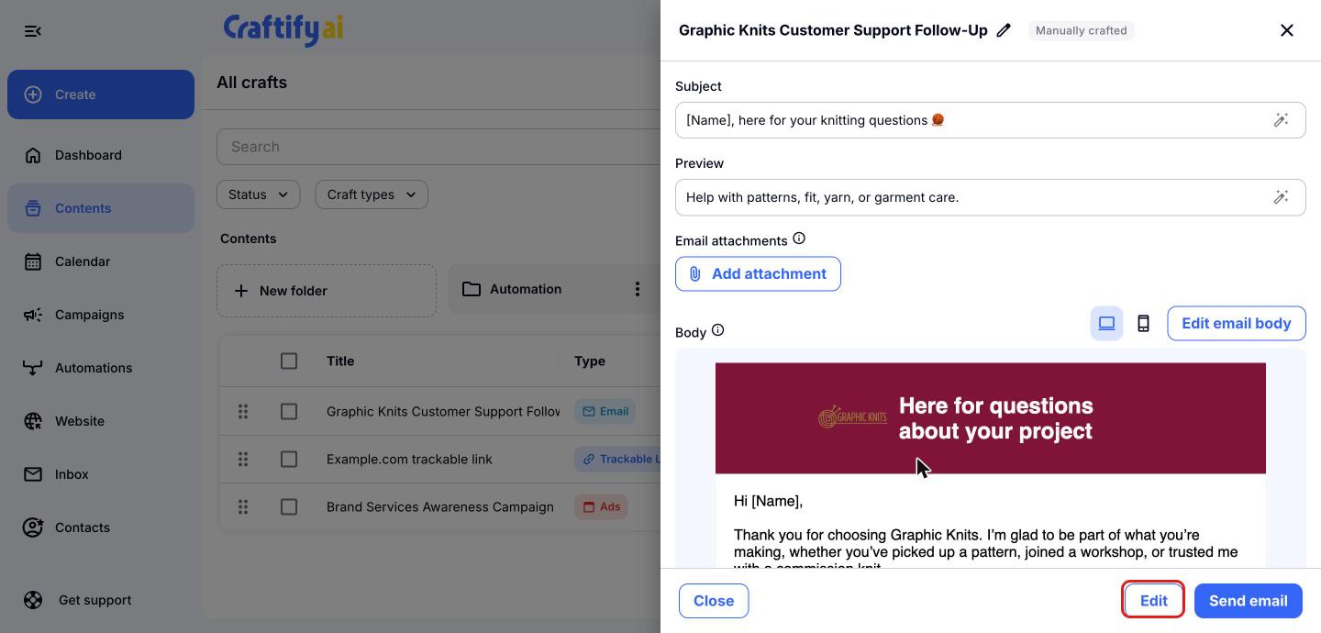Image resolution: width=1321 pixels, height=633 pixels.
Task: Tick checkbox for Brand Services Awareness Campaign
Action: coord(289,506)
